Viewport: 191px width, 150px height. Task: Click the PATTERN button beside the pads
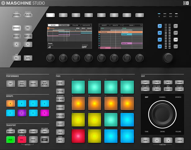click(x=60, y=91)
